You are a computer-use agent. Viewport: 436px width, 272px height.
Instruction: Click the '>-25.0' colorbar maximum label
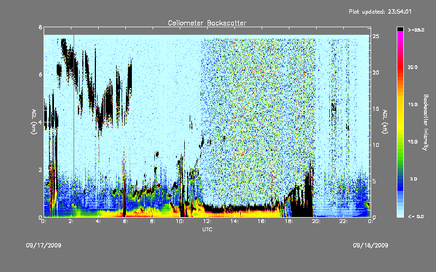coord(416,30)
